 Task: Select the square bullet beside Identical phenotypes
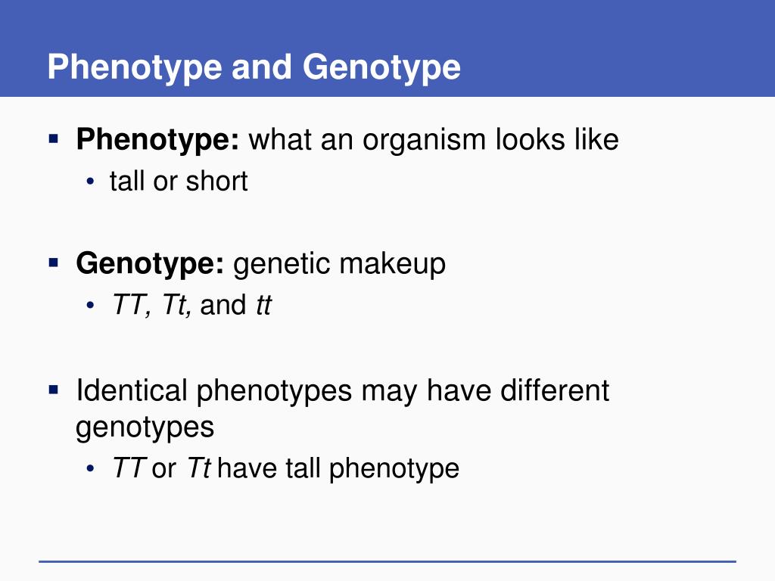point(54,391)
